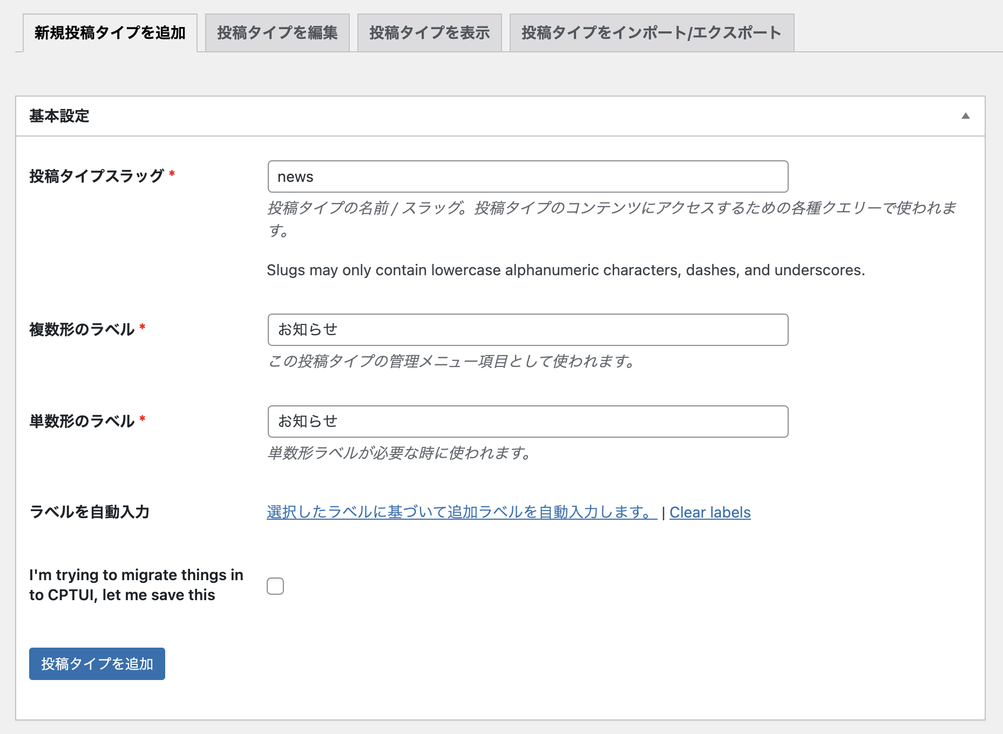Click the 投稿タイプを追加 button
Screen dimensions: 1003x734
click(97, 663)
